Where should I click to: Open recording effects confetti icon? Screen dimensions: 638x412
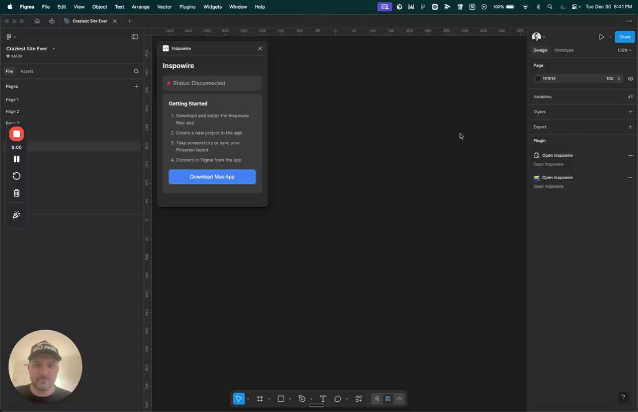(x=17, y=215)
